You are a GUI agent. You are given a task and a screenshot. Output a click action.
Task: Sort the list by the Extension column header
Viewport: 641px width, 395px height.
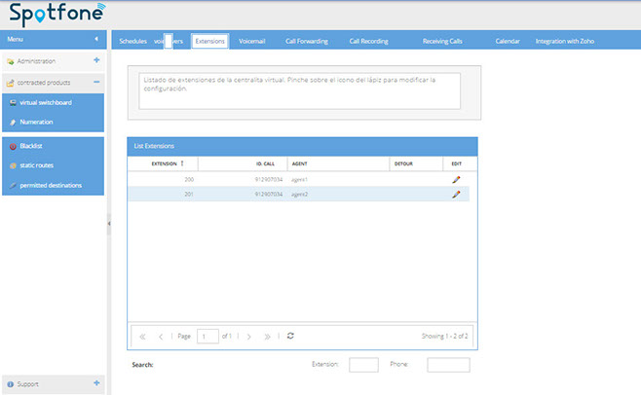[167, 163]
